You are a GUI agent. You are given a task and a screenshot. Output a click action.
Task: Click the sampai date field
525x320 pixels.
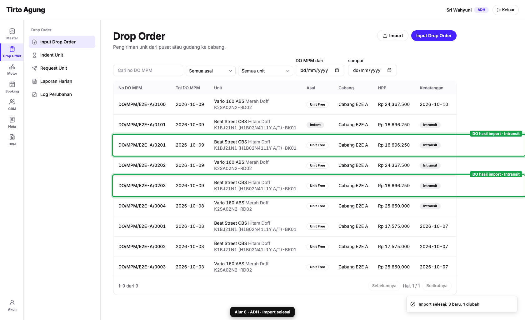[x=372, y=70]
